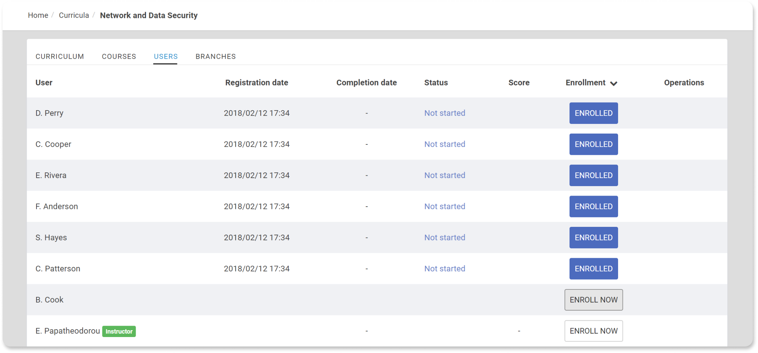Click the Enrolled button for C. Cooper
The image size is (758, 353).
[594, 144]
